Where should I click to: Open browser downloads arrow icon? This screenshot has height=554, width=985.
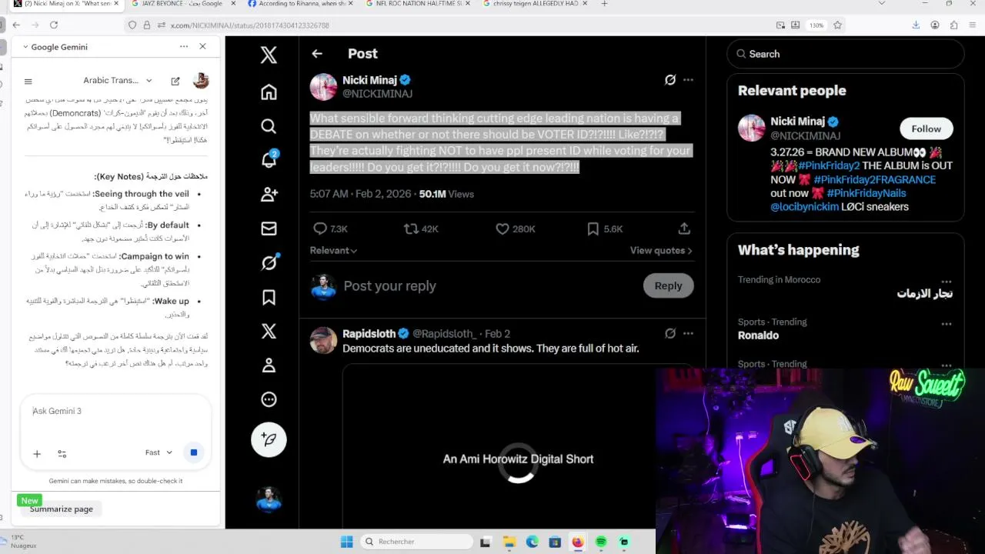pyautogui.click(x=916, y=25)
